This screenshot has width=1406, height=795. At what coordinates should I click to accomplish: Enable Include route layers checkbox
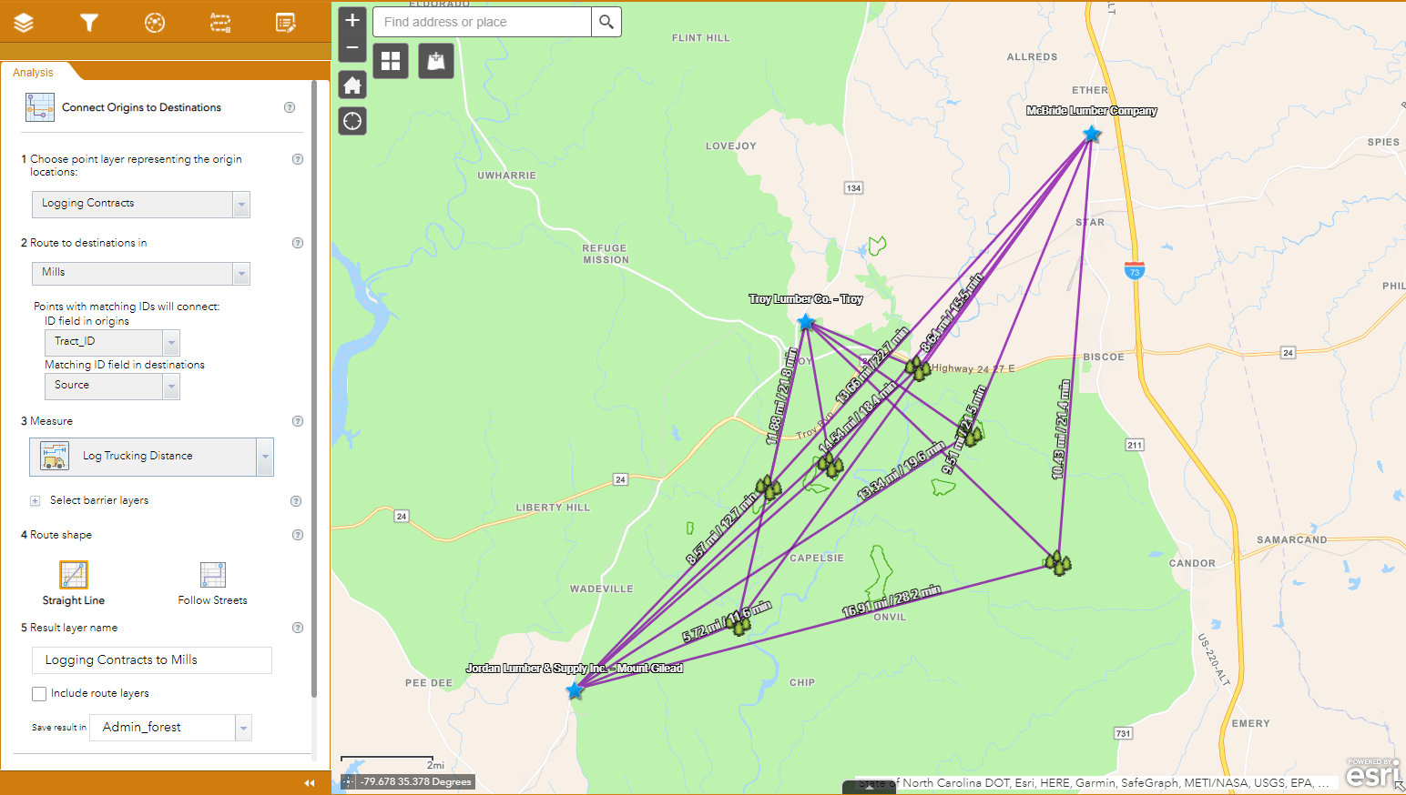pos(39,694)
